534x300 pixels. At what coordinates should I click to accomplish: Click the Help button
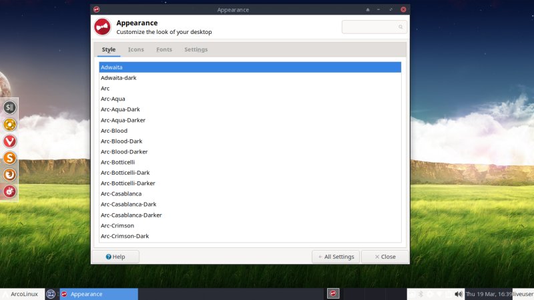tap(115, 257)
